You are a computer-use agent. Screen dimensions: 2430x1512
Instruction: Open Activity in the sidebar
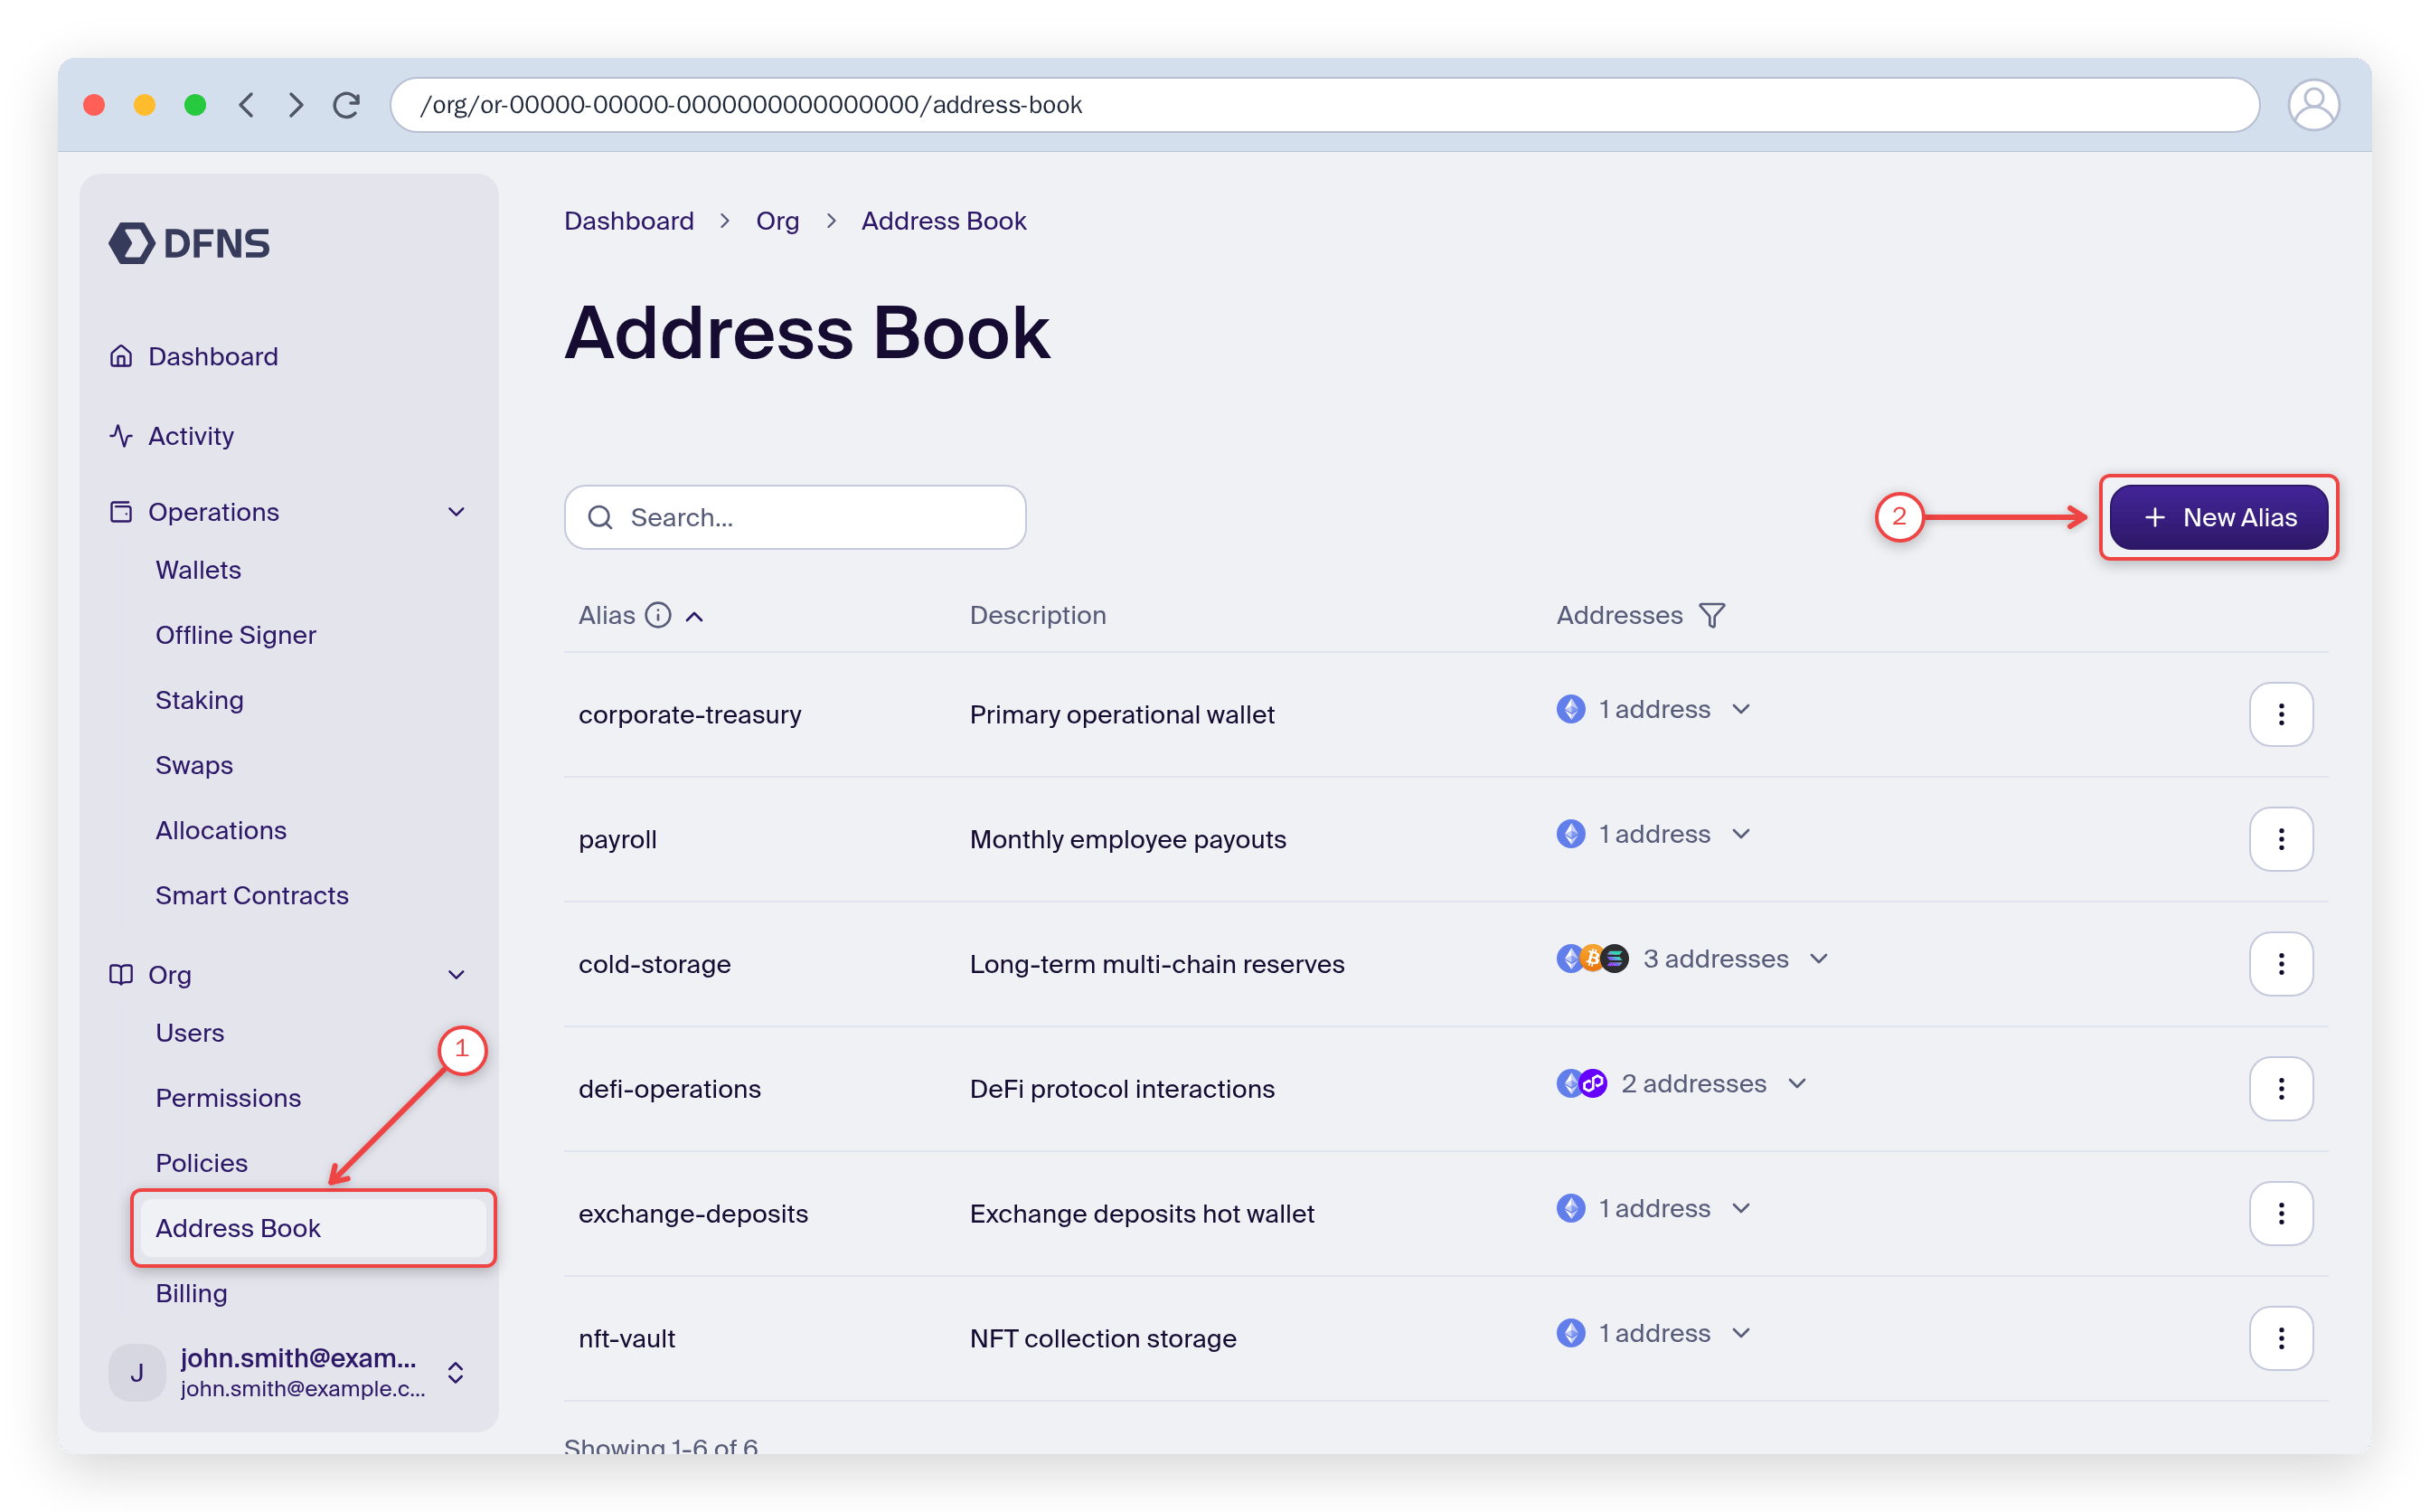(172, 436)
